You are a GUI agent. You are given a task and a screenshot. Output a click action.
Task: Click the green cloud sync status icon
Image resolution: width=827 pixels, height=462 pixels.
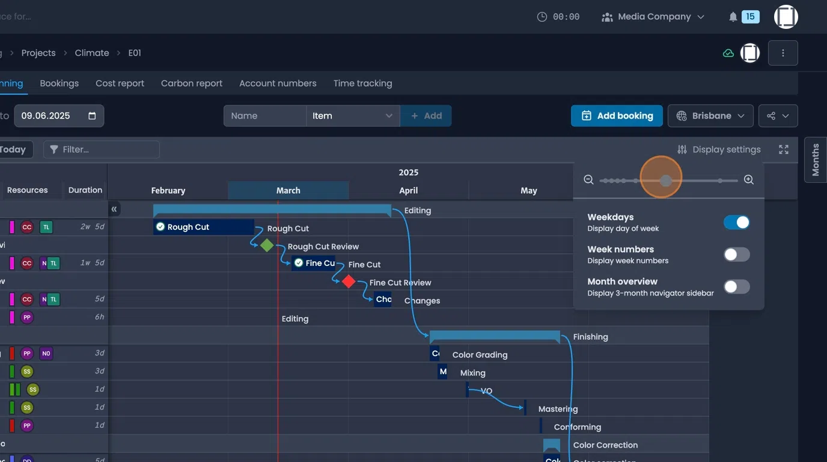(728, 53)
